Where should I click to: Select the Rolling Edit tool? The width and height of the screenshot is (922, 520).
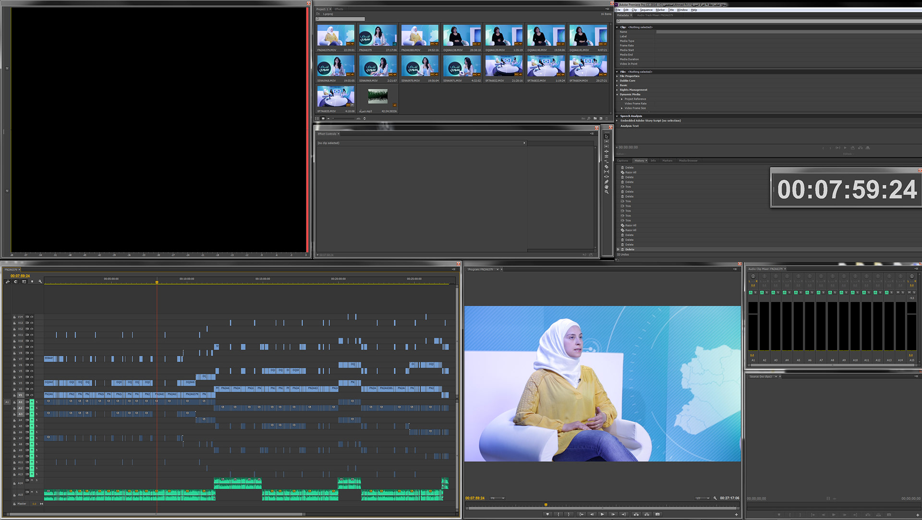tap(607, 157)
